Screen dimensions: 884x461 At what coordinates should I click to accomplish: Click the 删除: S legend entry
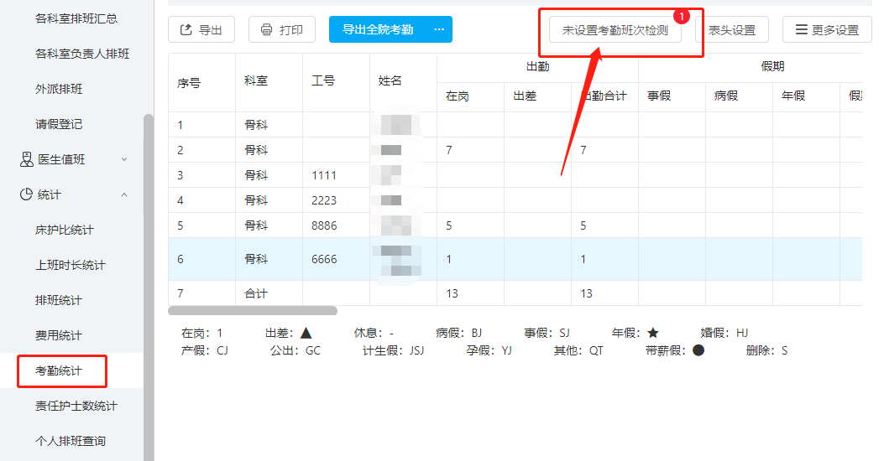[766, 350]
